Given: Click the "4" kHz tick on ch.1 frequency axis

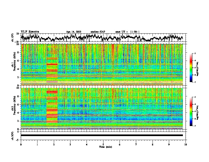Looking at the screenshot, I should point(18,69).
